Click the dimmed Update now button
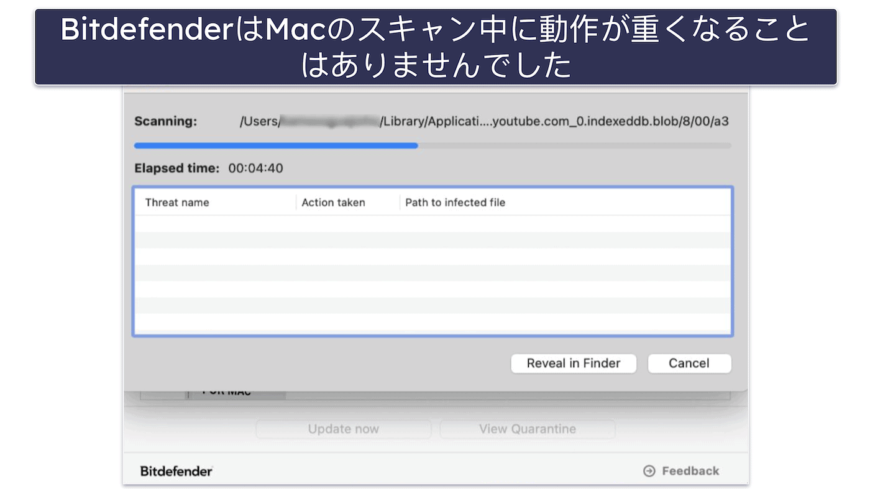 pos(343,429)
